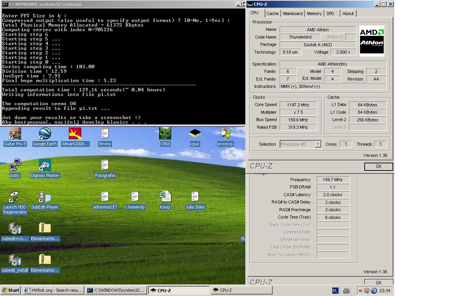This screenshot has width=456, height=296.
Task: Open the Memory tab
Action: (314, 13)
